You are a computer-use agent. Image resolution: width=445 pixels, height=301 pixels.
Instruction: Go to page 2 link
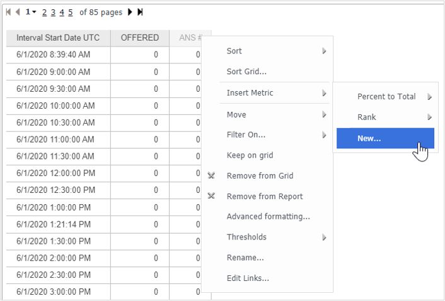tap(44, 12)
